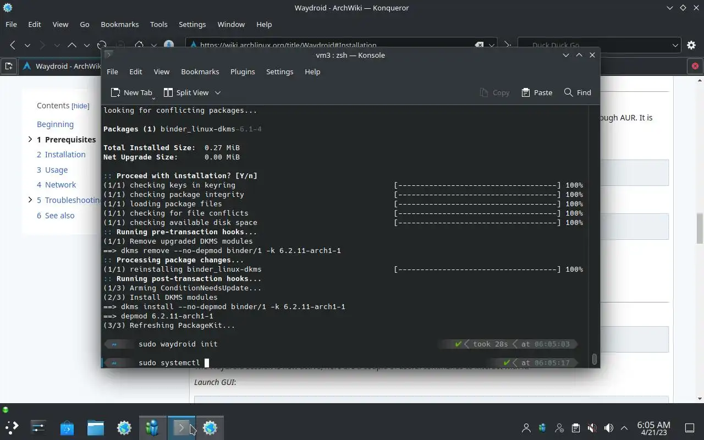Open Dolphin file manager taskbar icon
This screenshot has width=704, height=440.
point(96,427)
